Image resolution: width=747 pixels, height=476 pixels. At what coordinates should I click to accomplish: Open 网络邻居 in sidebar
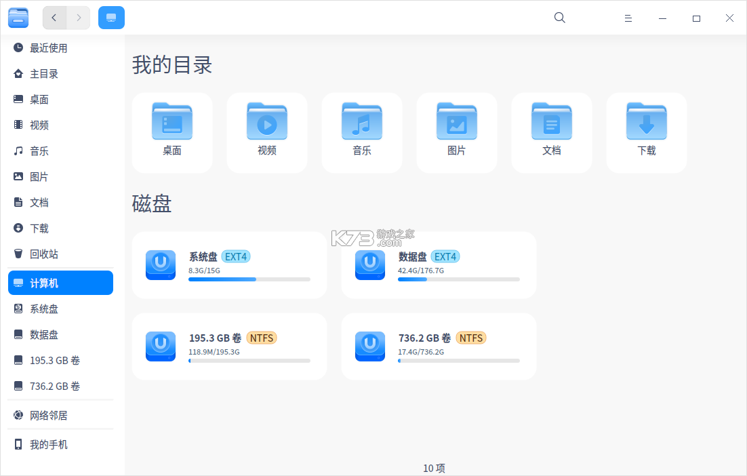(60, 416)
